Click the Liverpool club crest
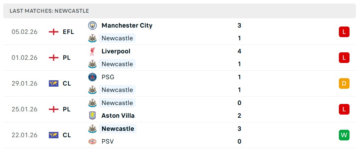The image size is (358, 151). pyautogui.click(x=92, y=51)
